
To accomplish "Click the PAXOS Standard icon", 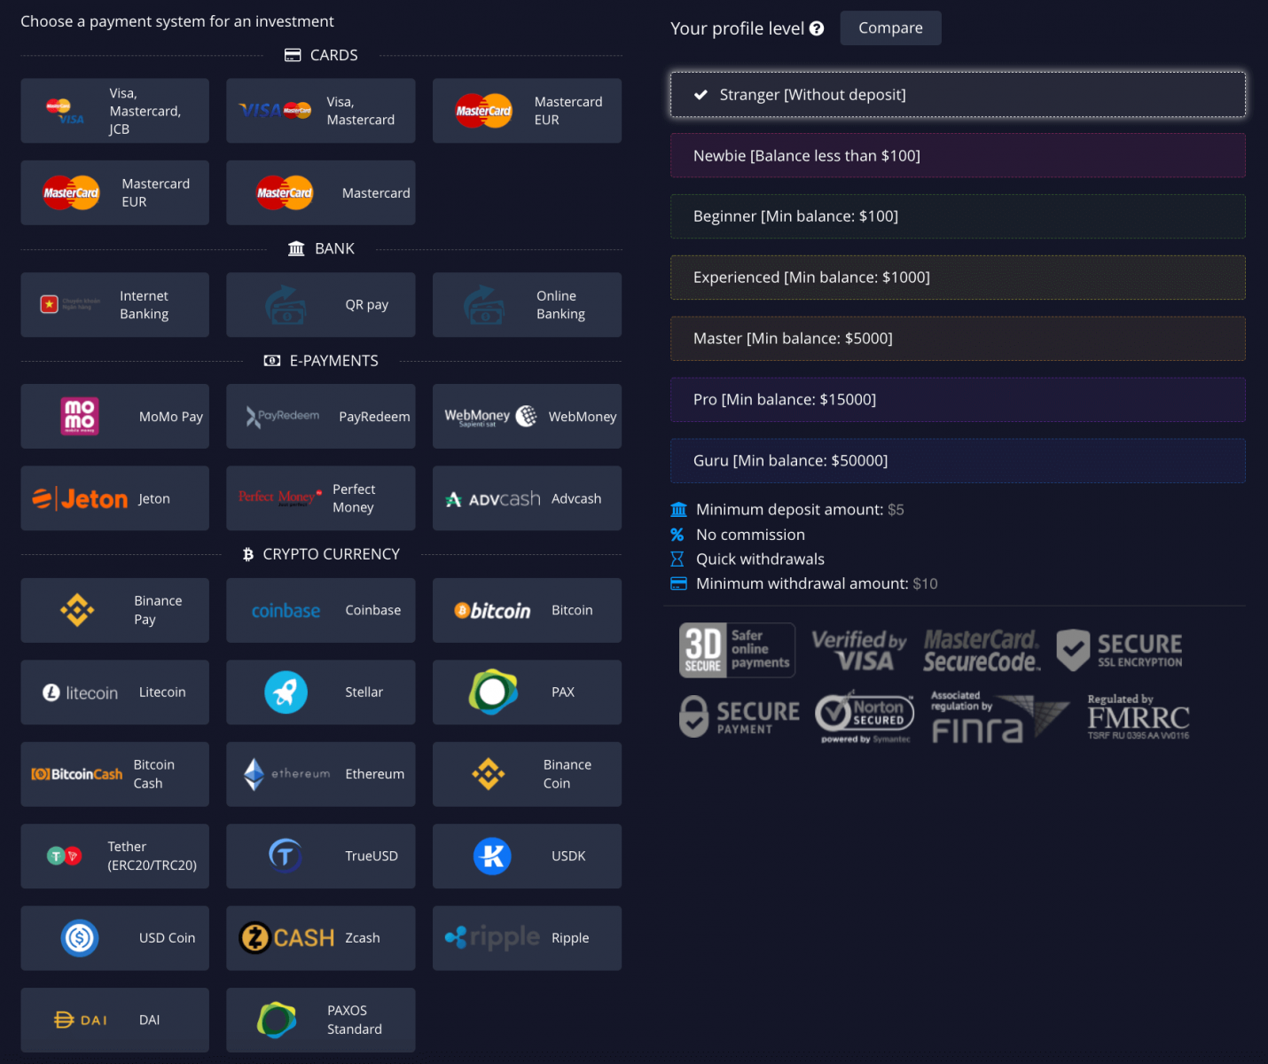I will [x=277, y=1020].
